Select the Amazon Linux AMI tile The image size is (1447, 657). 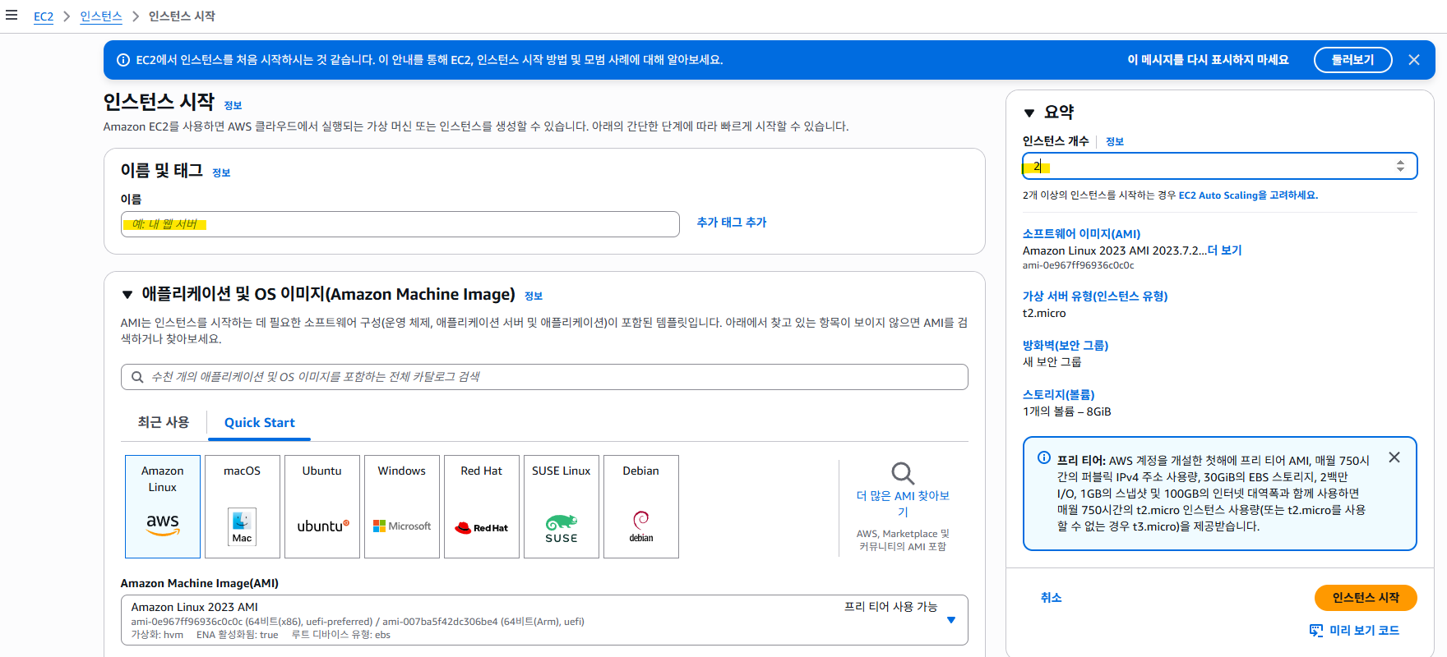click(163, 507)
